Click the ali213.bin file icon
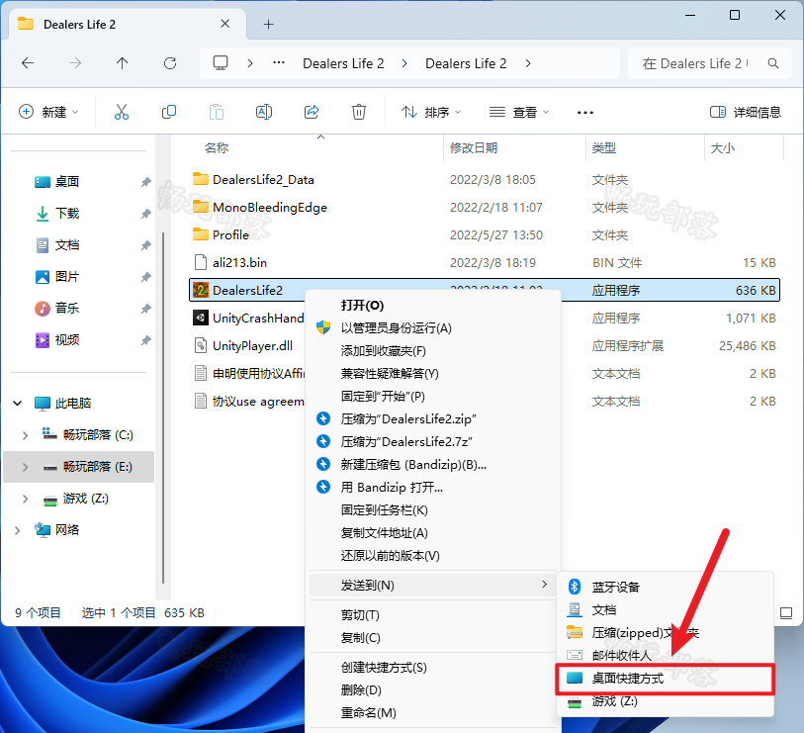 coord(200,262)
